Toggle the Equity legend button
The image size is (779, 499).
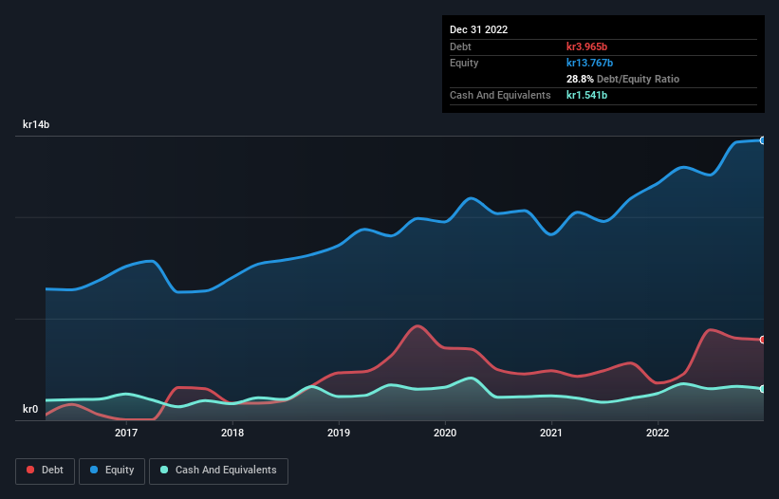coord(112,471)
